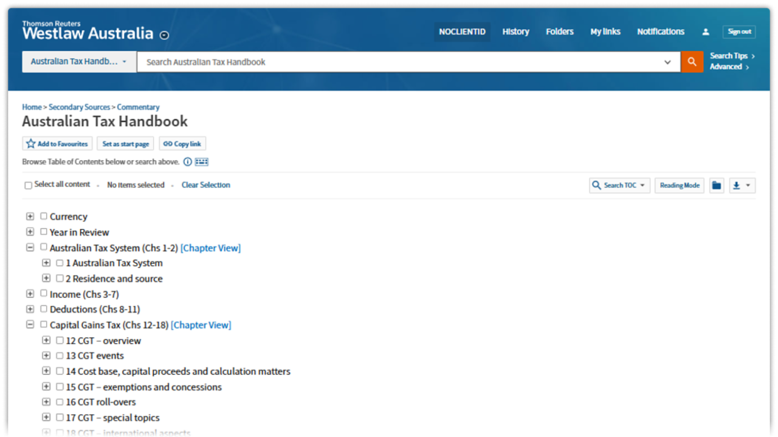The width and height of the screenshot is (778, 437).
Task: Select the 13 CGT events checkbox
Action: pos(60,356)
